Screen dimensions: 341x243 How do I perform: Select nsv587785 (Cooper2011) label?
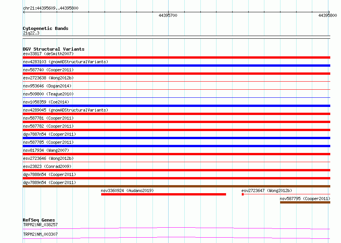(x=48, y=142)
